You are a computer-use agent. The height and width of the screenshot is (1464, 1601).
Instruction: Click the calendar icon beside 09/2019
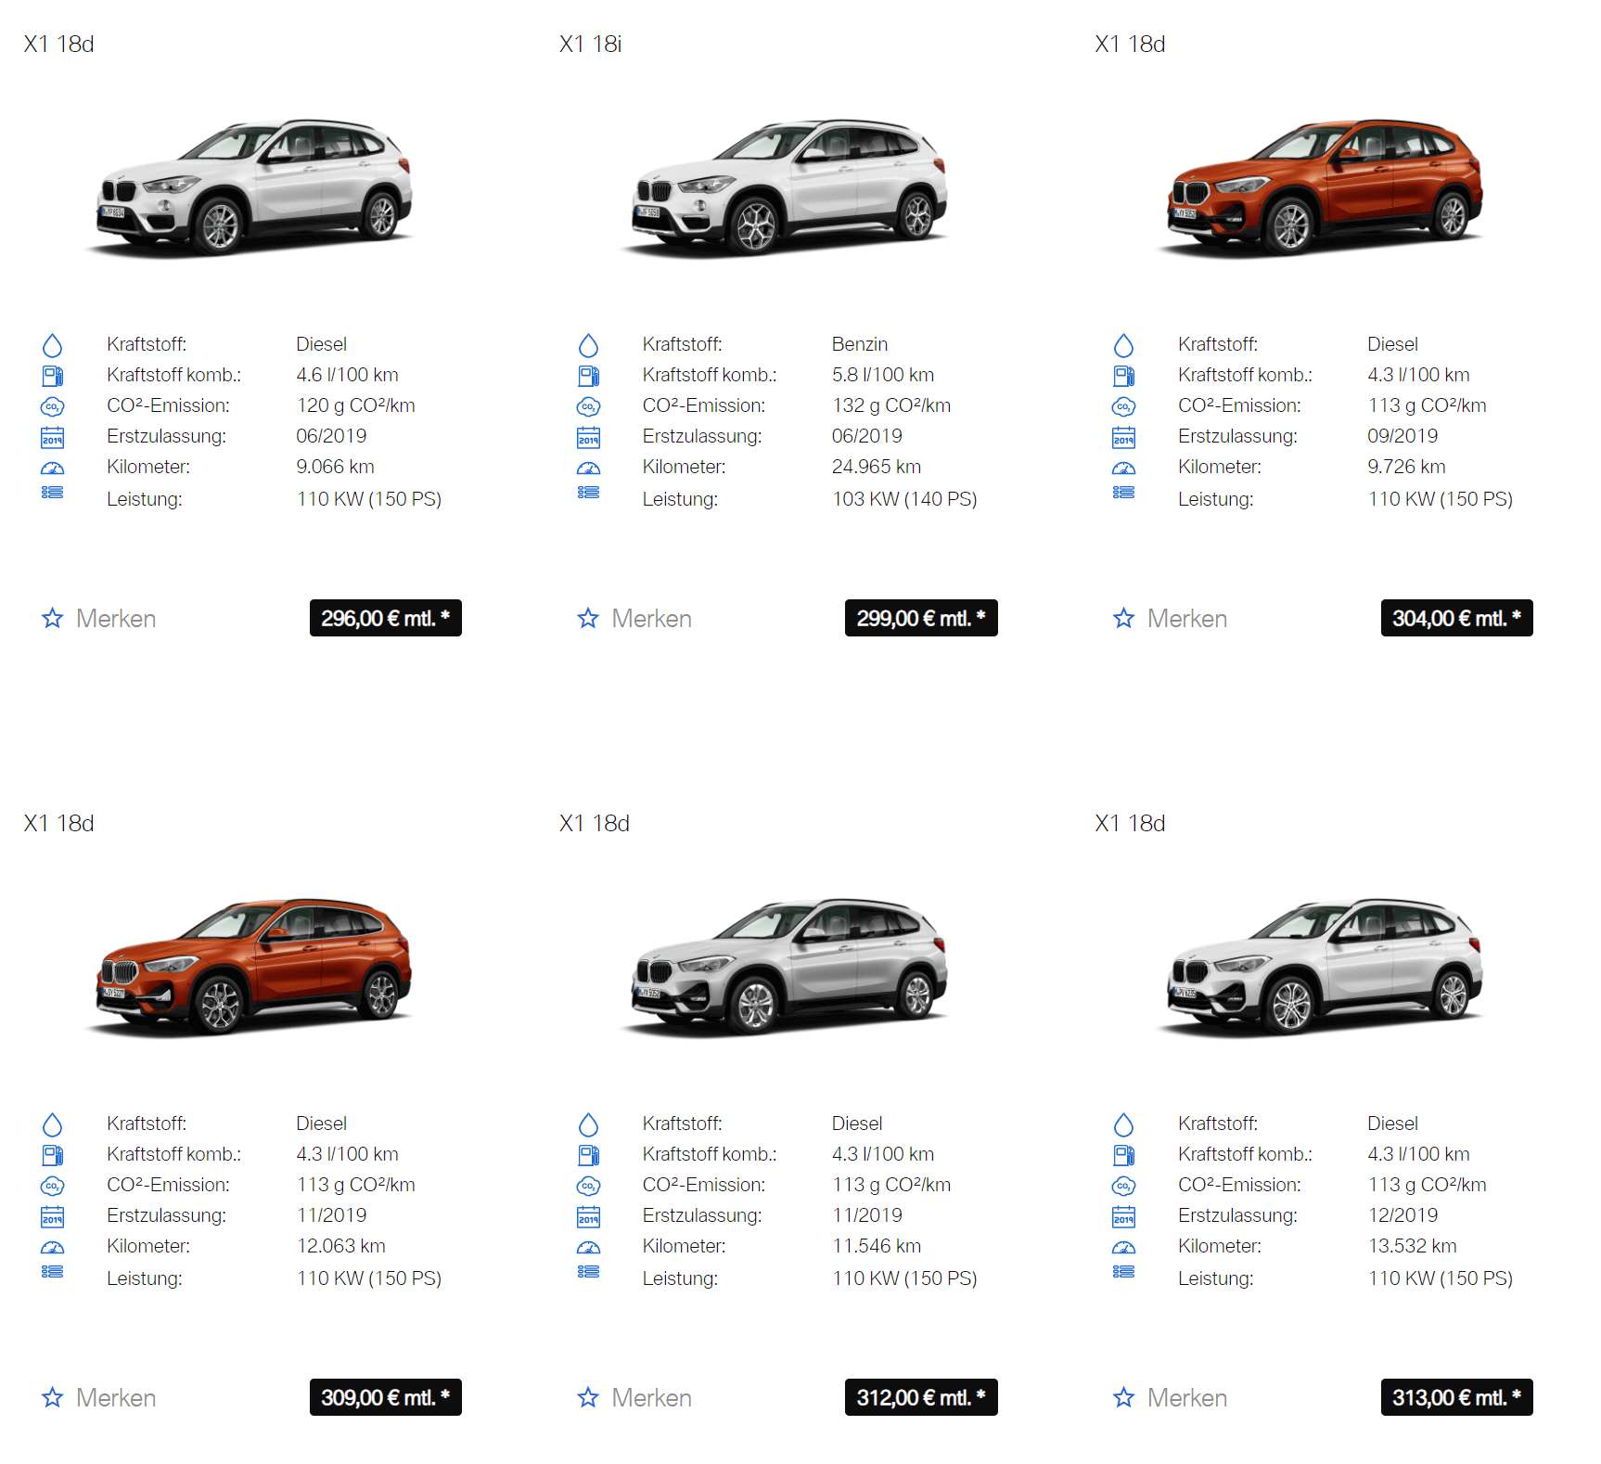pyautogui.click(x=1123, y=437)
